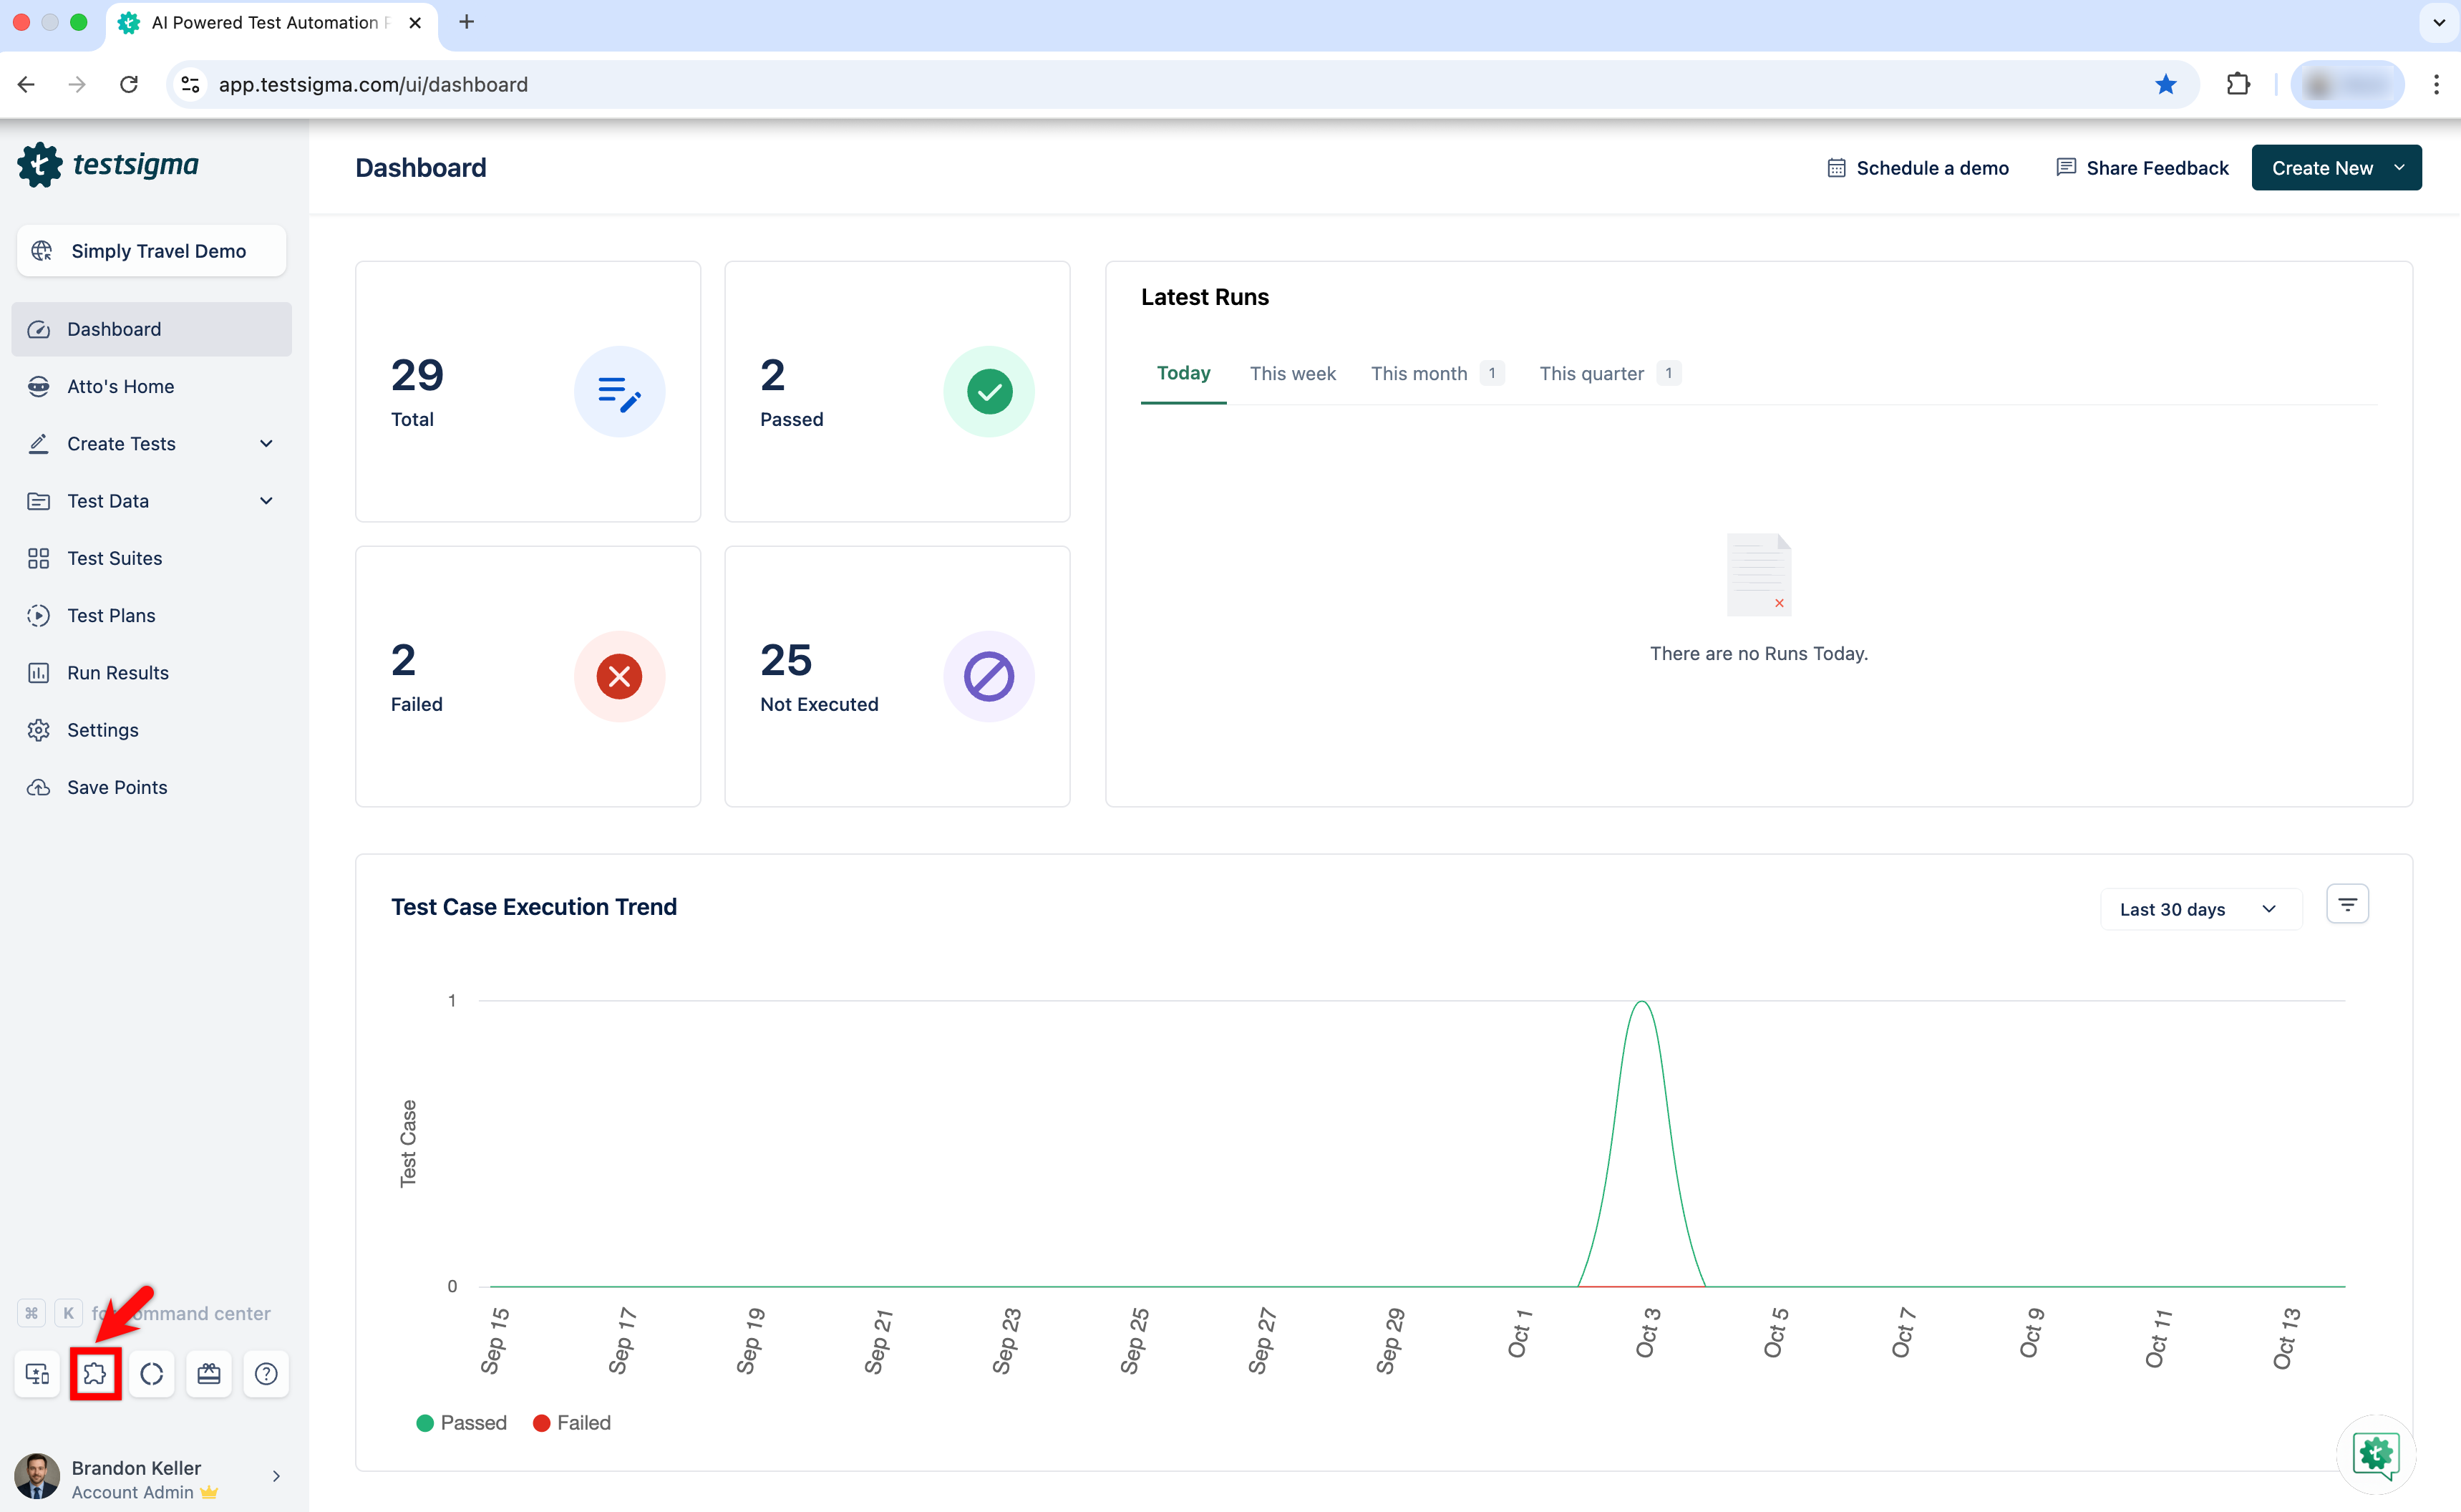This screenshot has width=2461, height=1512.
Task: Bookmark star in address bar
Action: [2165, 84]
